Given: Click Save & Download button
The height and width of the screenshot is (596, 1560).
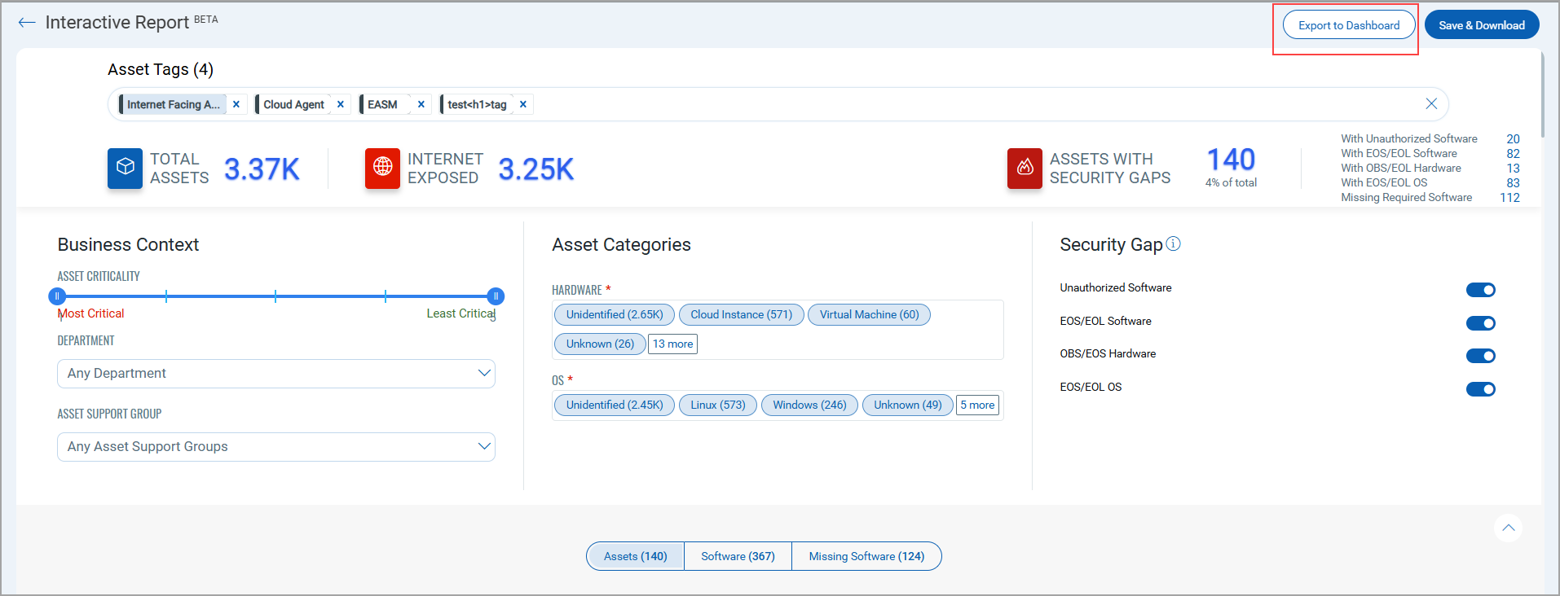Looking at the screenshot, I should [x=1482, y=25].
